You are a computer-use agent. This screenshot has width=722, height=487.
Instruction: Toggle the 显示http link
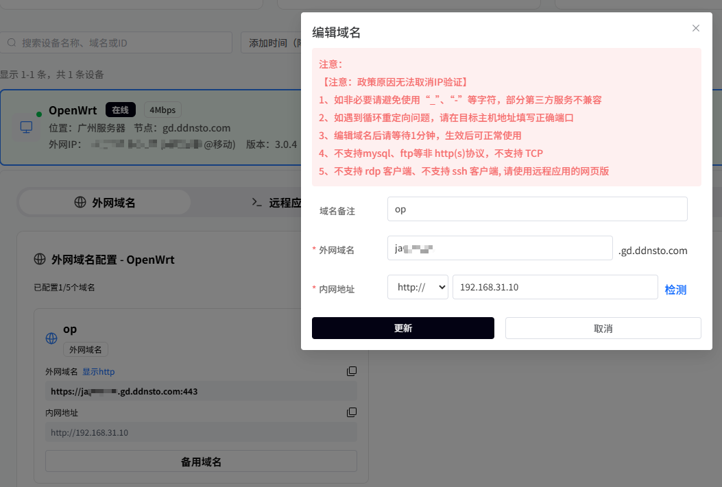tap(99, 372)
